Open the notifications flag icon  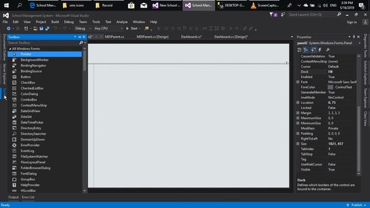pyautogui.click(x=273, y=14)
